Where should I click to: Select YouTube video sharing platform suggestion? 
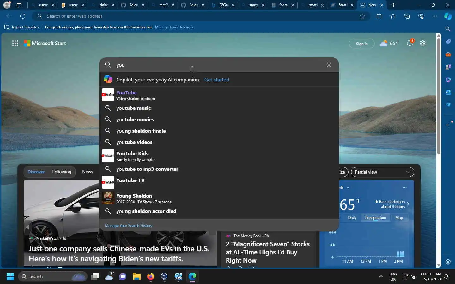coord(219,95)
